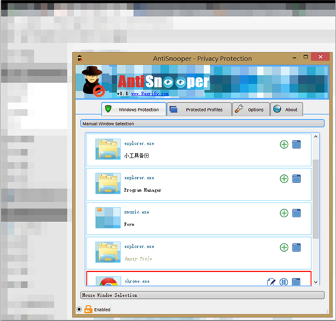Add the Program Manager window to protection
This screenshot has height=321, width=336.
click(x=284, y=179)
